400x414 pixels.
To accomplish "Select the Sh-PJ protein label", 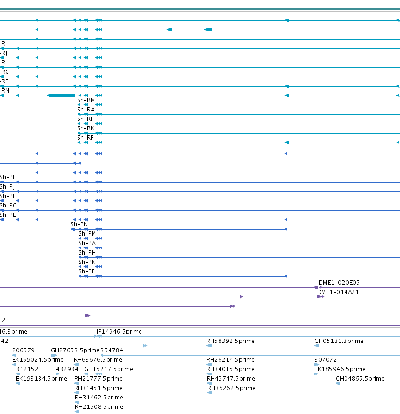I will tap(7, 187).
